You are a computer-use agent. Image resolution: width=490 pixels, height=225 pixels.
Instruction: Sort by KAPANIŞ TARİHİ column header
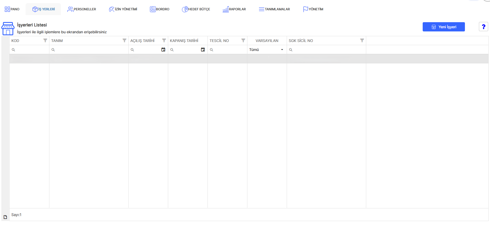coord(184,41)
